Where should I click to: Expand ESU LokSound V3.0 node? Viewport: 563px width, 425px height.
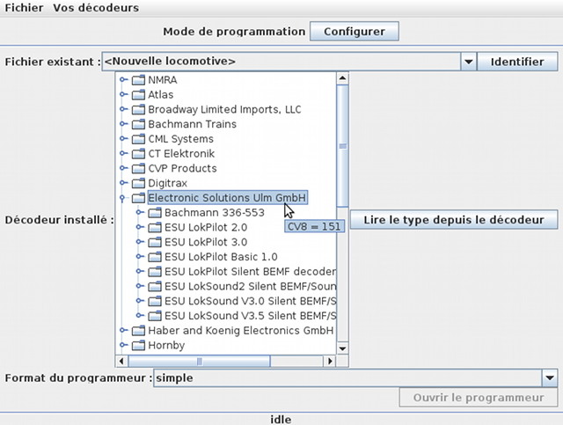[140, 301]
